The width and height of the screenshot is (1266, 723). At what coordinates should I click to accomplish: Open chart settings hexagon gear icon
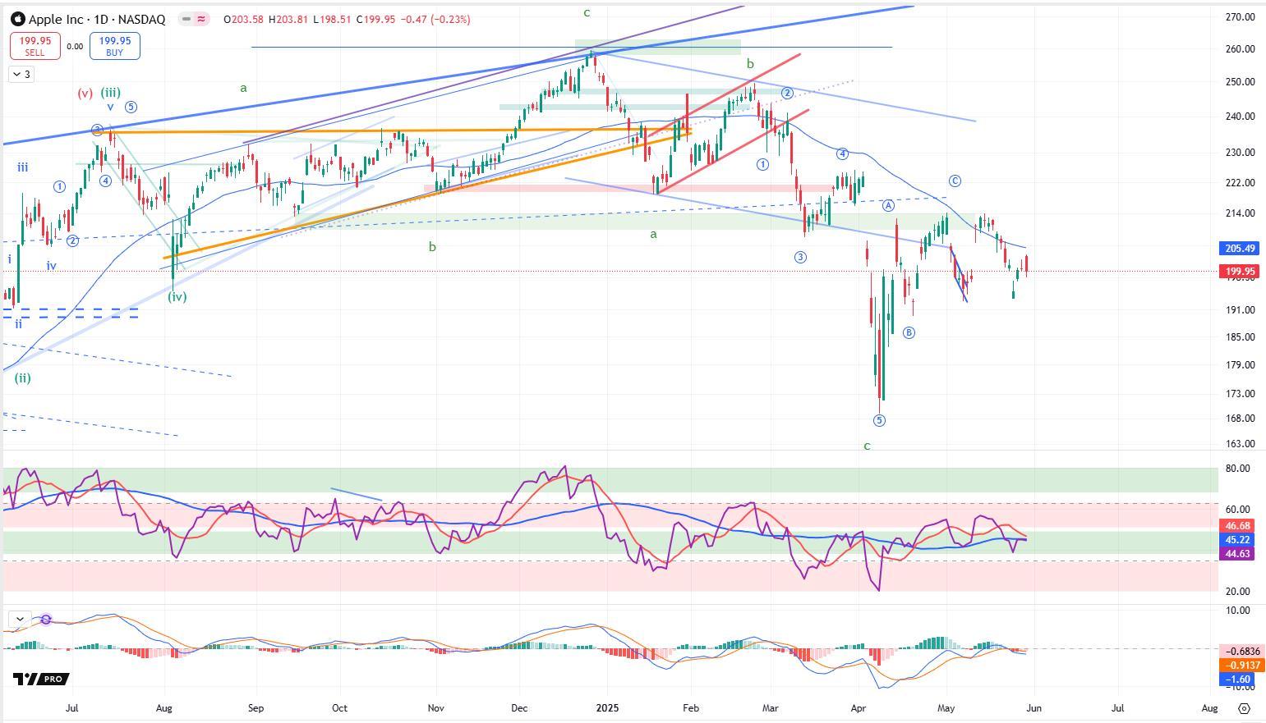point(1244,708)
